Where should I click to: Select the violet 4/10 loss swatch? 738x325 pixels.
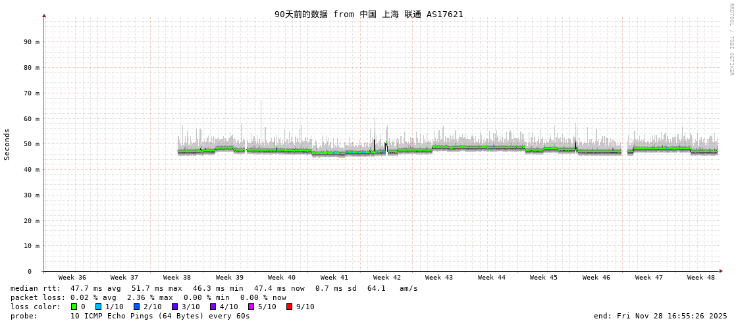pos(213,307)
